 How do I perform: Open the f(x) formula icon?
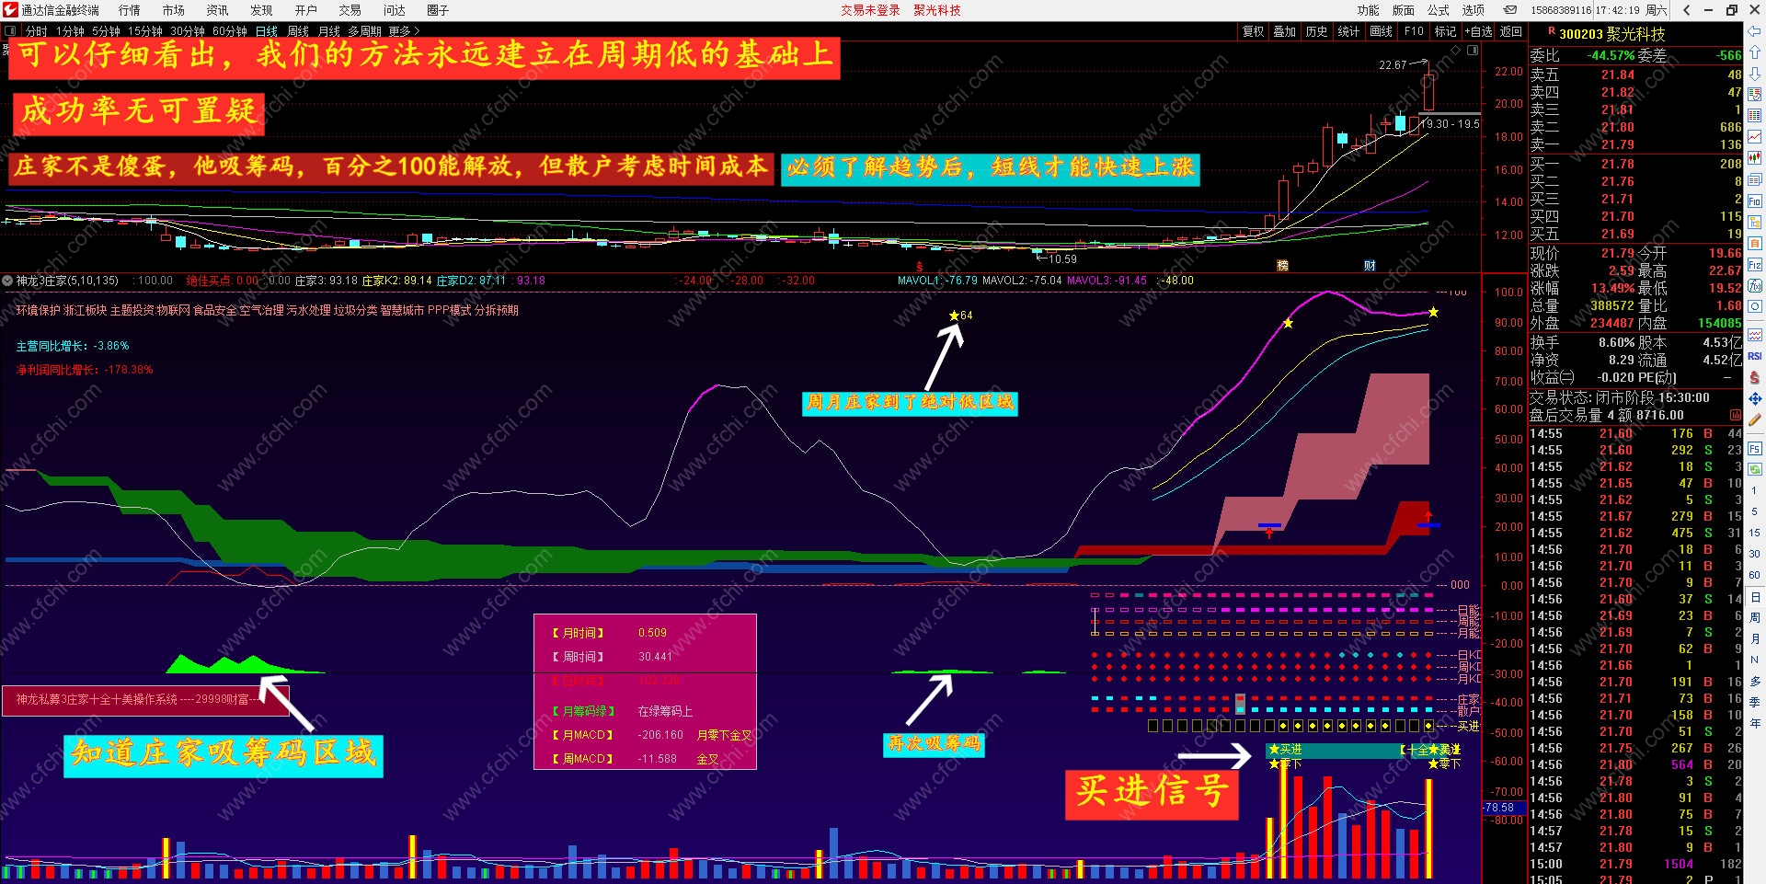click(x=1755, y=285)
